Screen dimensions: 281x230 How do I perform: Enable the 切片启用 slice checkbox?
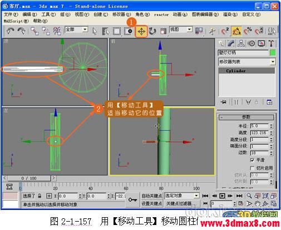(x=252, y=168)
